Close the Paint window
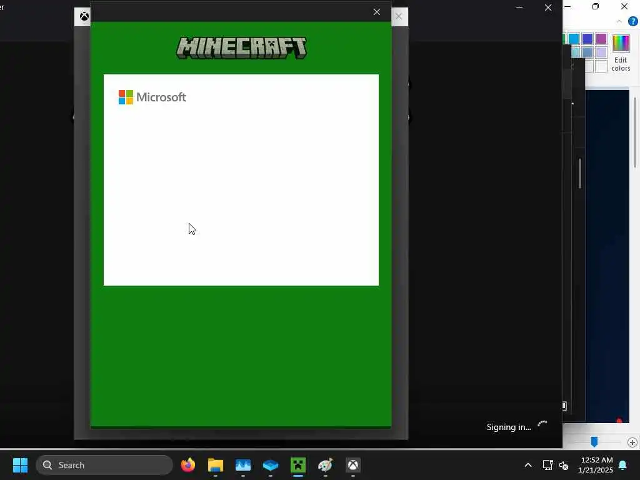This screenshot has width=640, height=480. coord(624,6)
